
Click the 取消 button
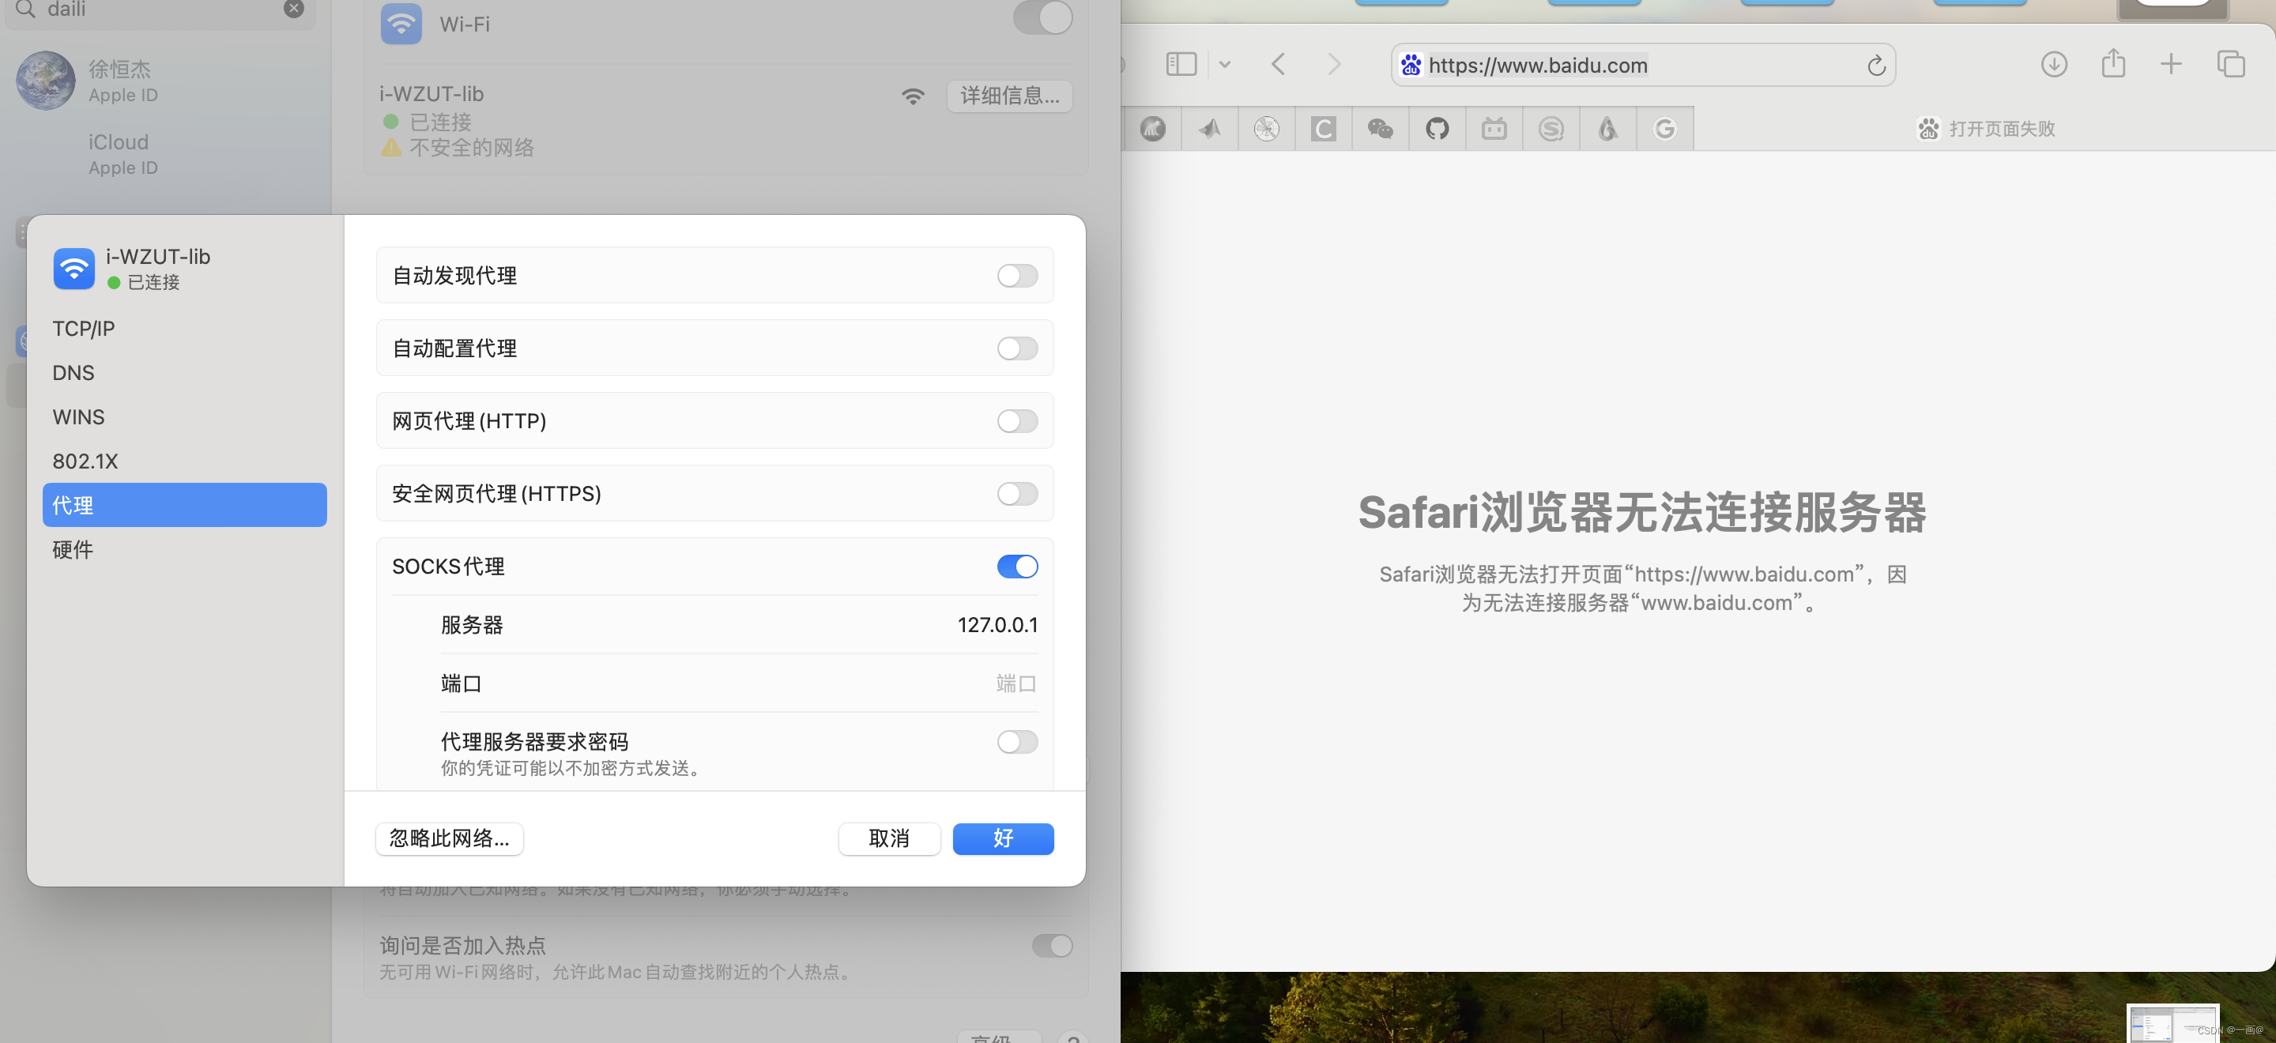click(888, 838)
